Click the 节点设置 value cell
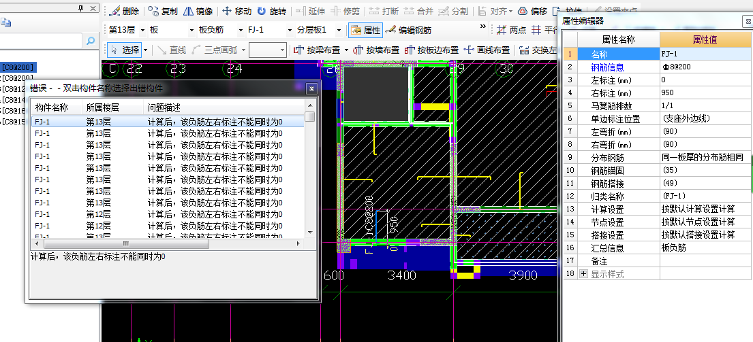 point(705,222)
